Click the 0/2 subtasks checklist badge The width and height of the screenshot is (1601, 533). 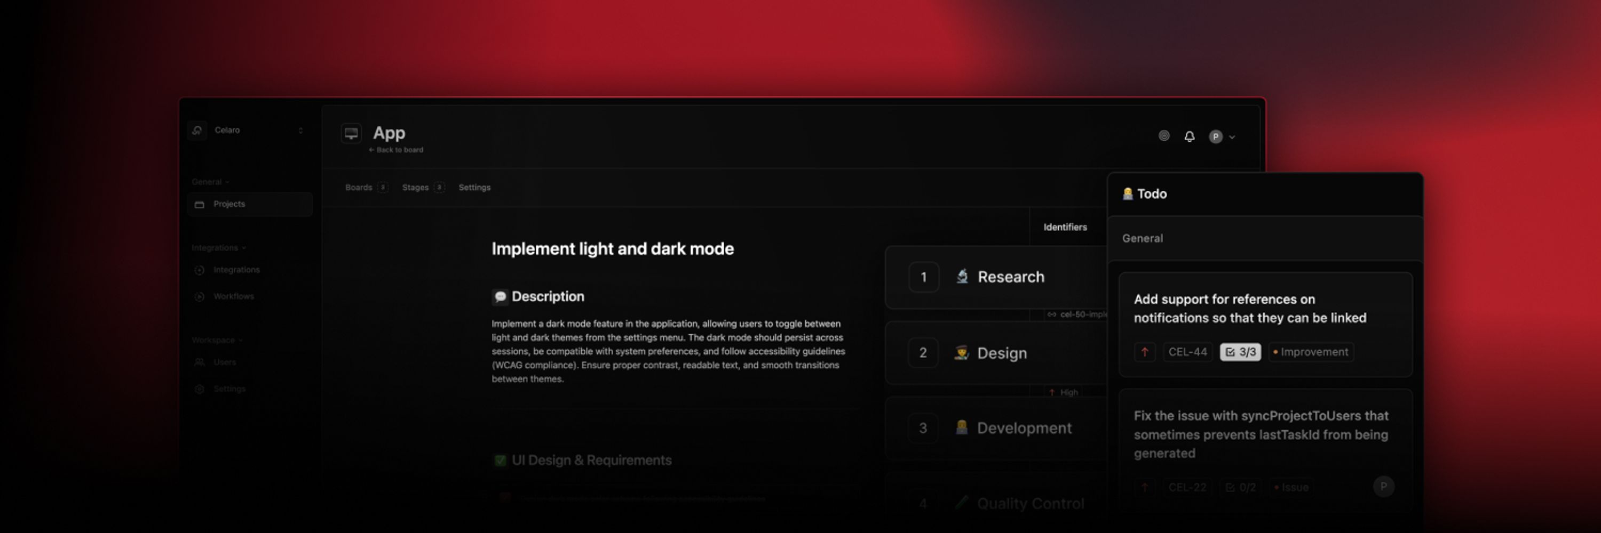[x=1240, y=487]
